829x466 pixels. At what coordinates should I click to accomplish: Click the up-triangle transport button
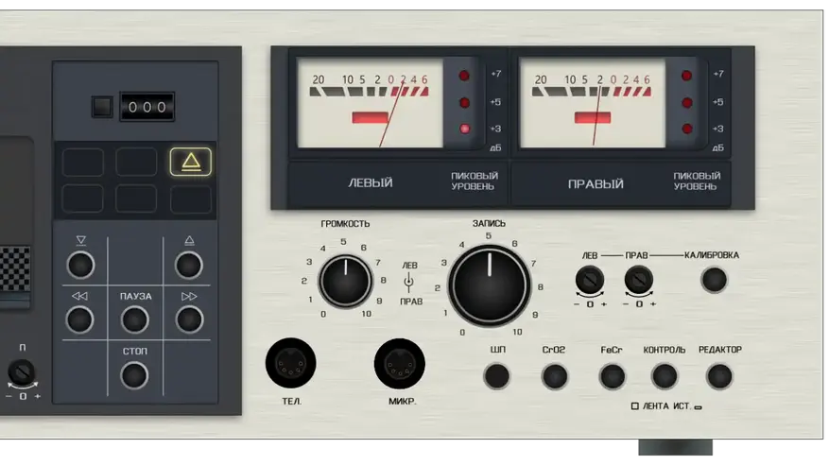pyautogui.click(x=189, y=265)
